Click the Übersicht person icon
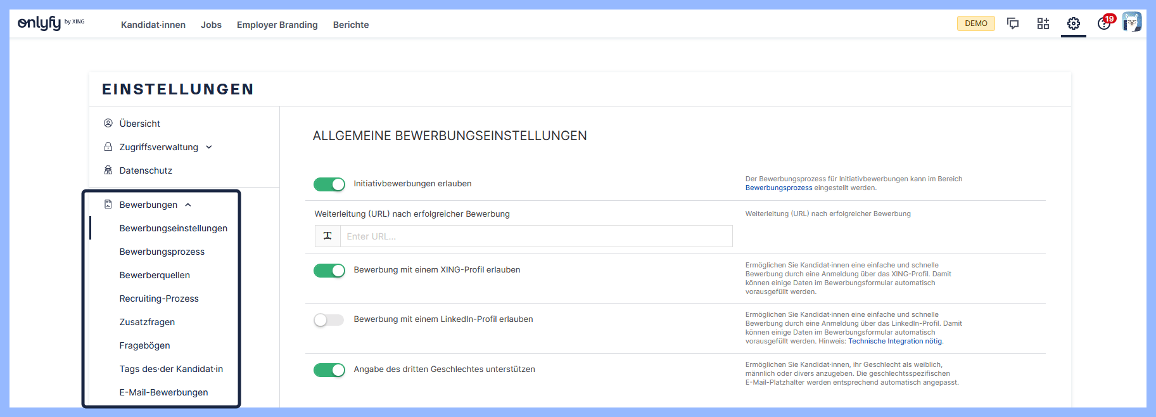The width and height of the screenshot is (1156, 417). pos(108,123)
